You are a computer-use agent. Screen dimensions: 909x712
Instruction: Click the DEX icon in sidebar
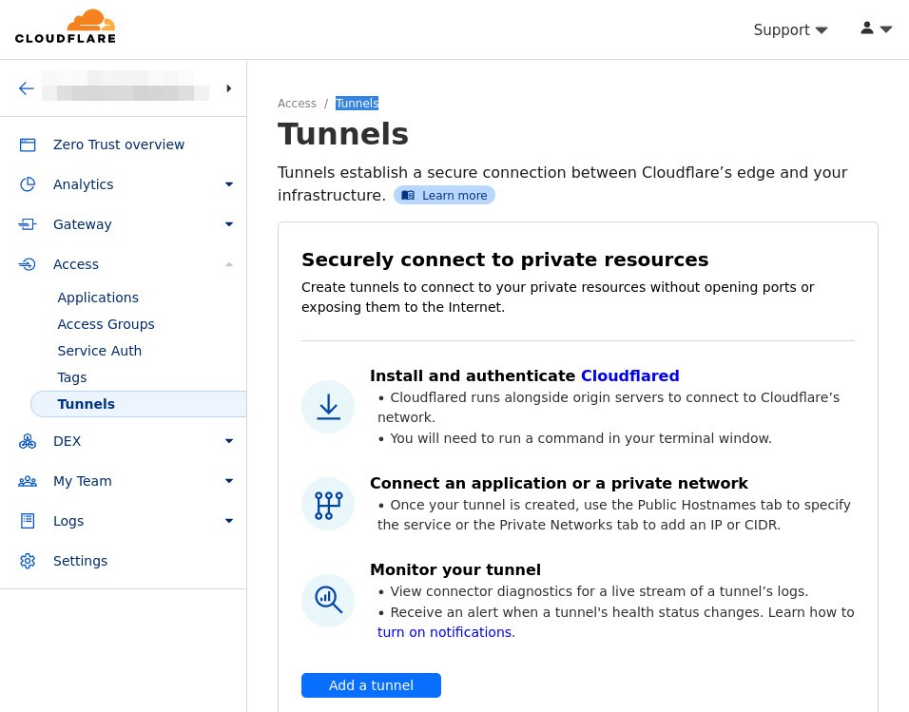click(x=28, y=441)
